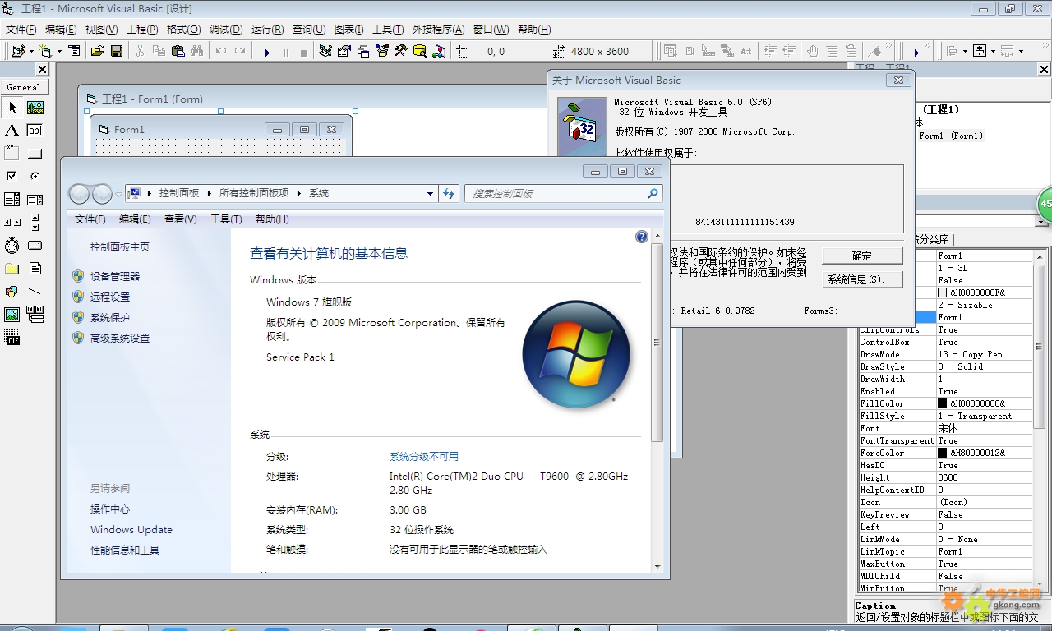Expand breadcrumb arrow after 所有控制面板项
The width and height of the screenshot is (1052, 631).
(298, 193)
